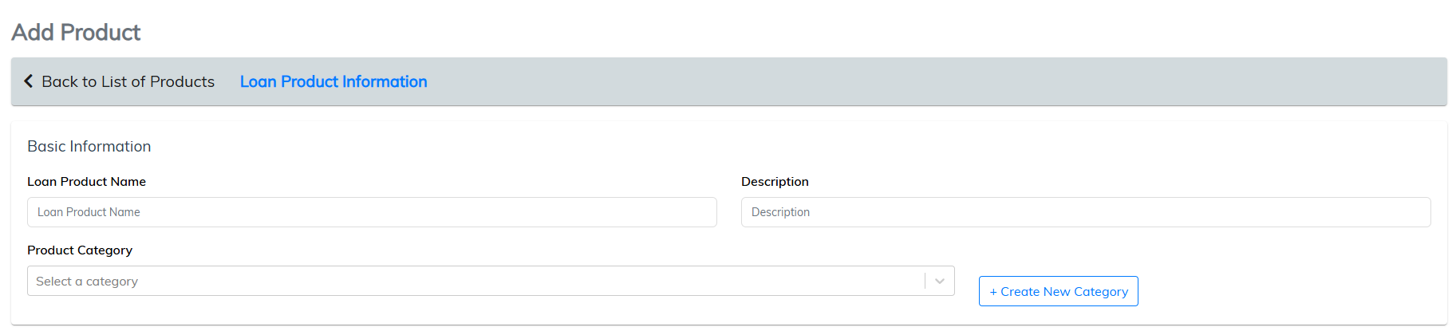
Task: Click the word 'Products' in the back link
Action: [182, 81]
